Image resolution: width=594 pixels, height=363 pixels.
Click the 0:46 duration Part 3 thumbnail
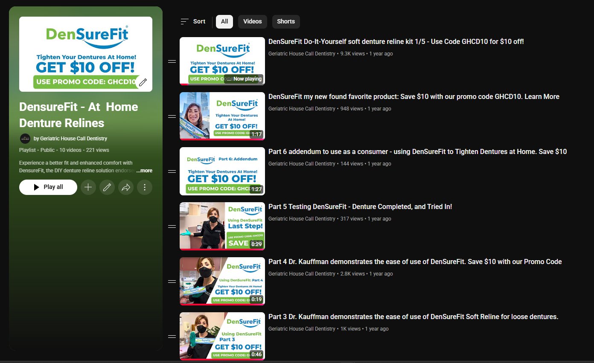coord(222,336)
